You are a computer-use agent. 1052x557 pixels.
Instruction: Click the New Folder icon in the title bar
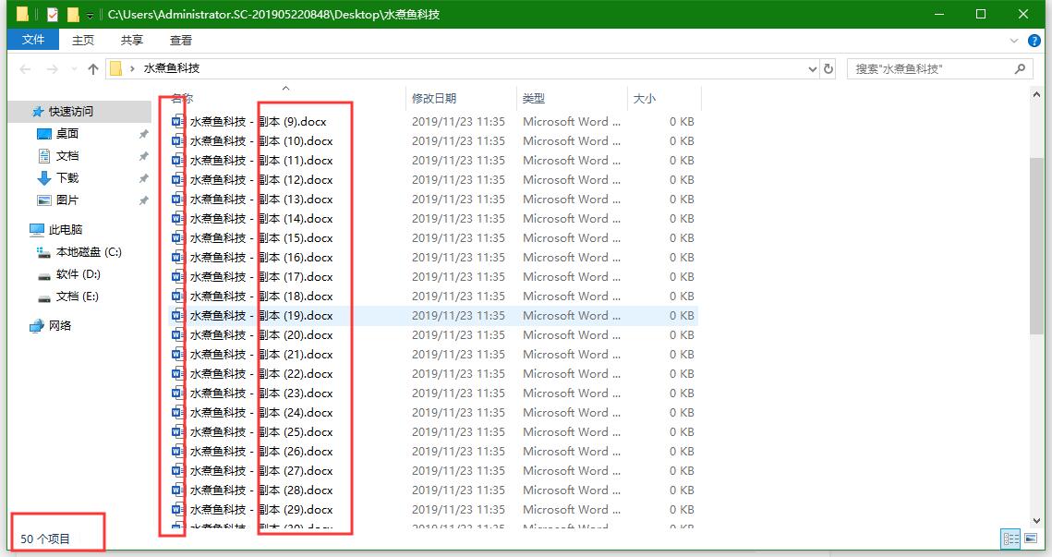pos(72,15)
